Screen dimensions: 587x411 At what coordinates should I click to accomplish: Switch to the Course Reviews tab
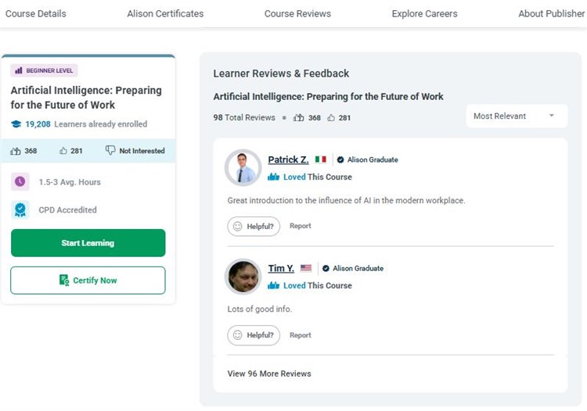[297, 14]
